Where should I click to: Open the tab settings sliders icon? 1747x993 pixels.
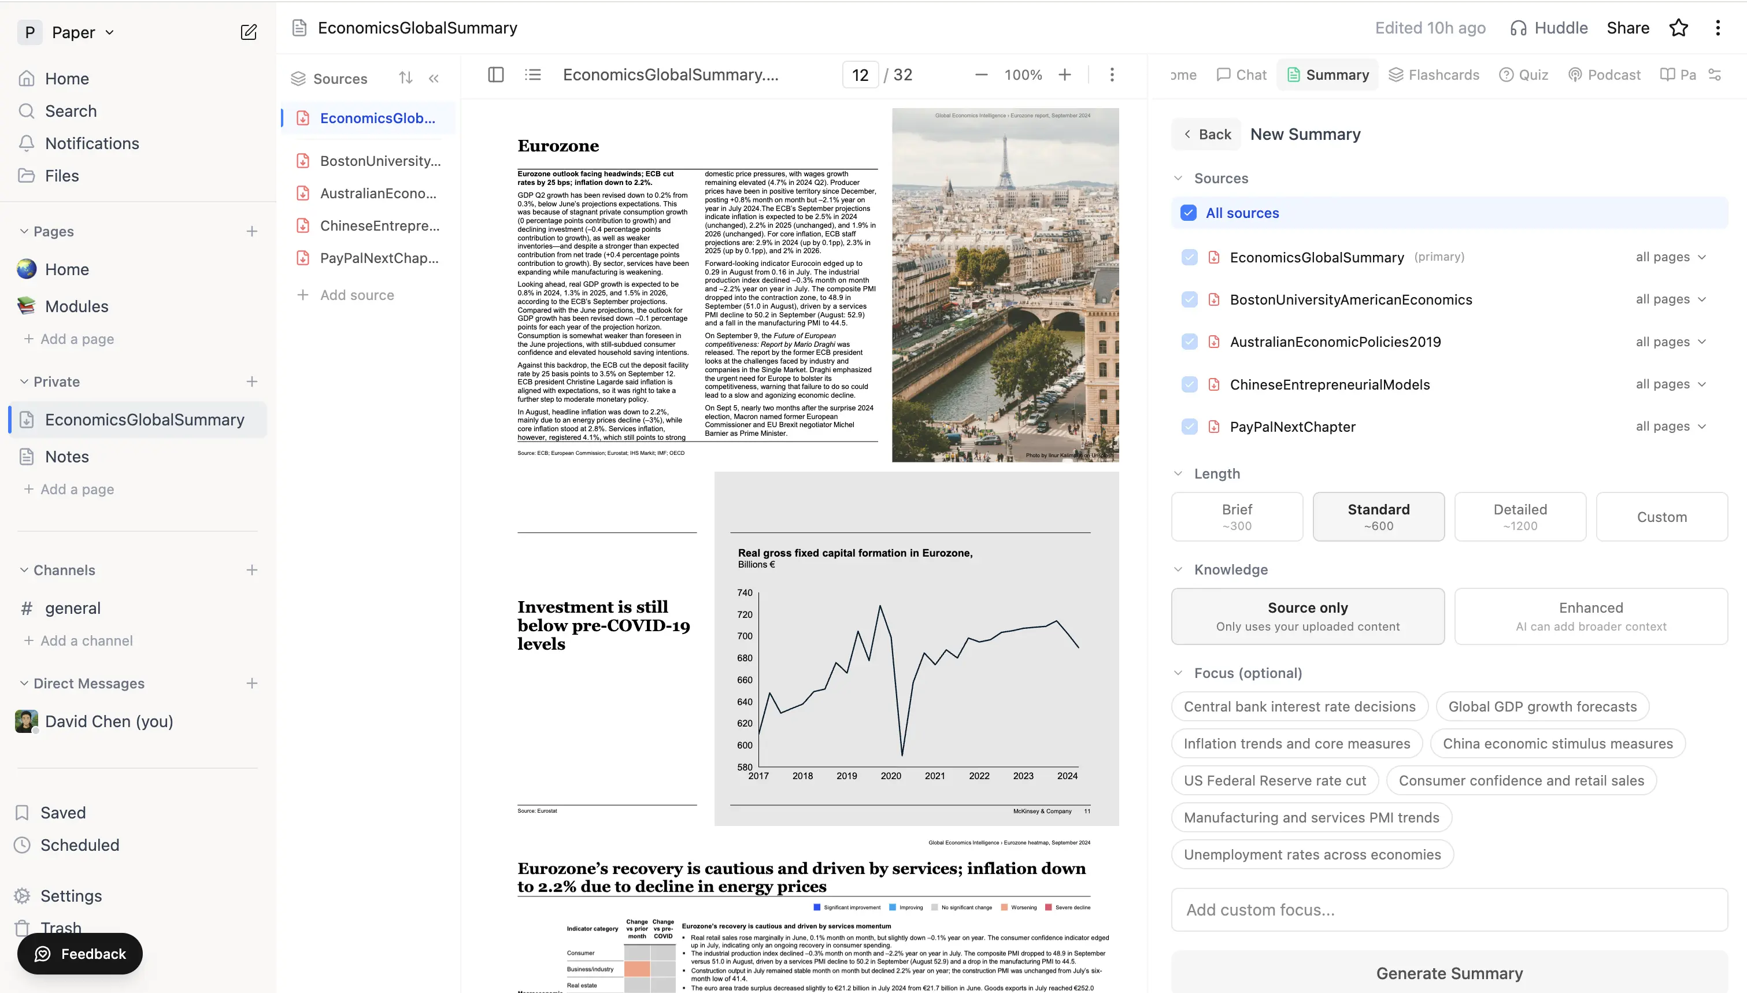click(1715, 75)
